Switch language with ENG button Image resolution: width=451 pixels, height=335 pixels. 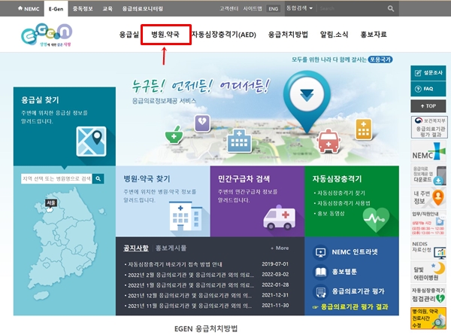[273, 8]
